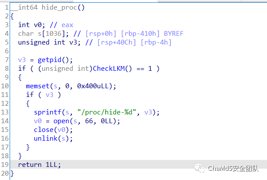
Task: Open the CheckLKM function reference
Action: click(x=109, y=69)
